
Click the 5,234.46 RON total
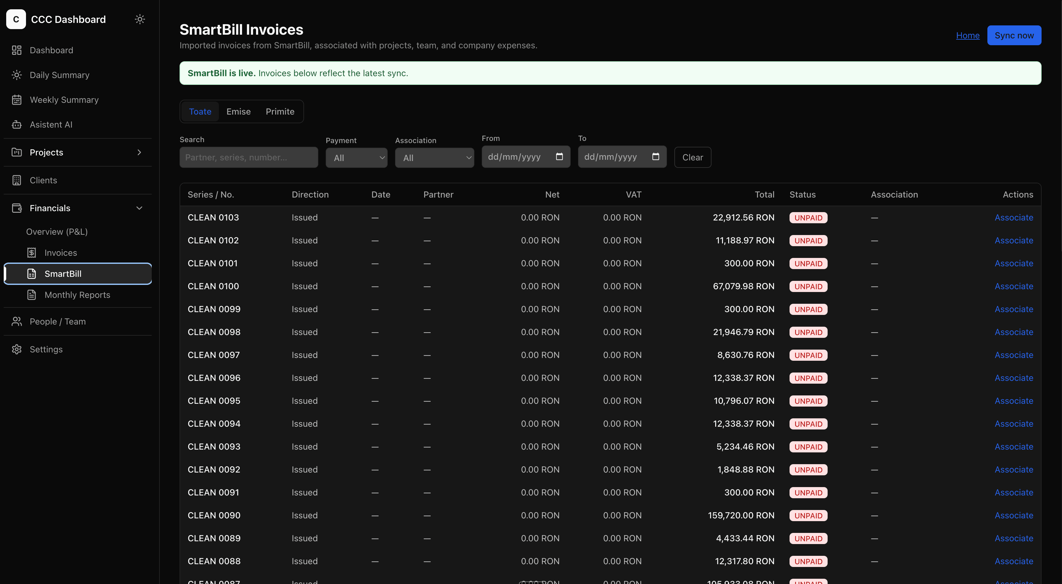point(745,446)
